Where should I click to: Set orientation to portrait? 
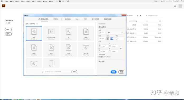pyautogui.click(x=108, y=39)
